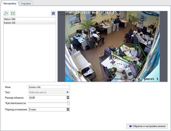Increase Размер объекта with up arrow

(x=68, y=97)
